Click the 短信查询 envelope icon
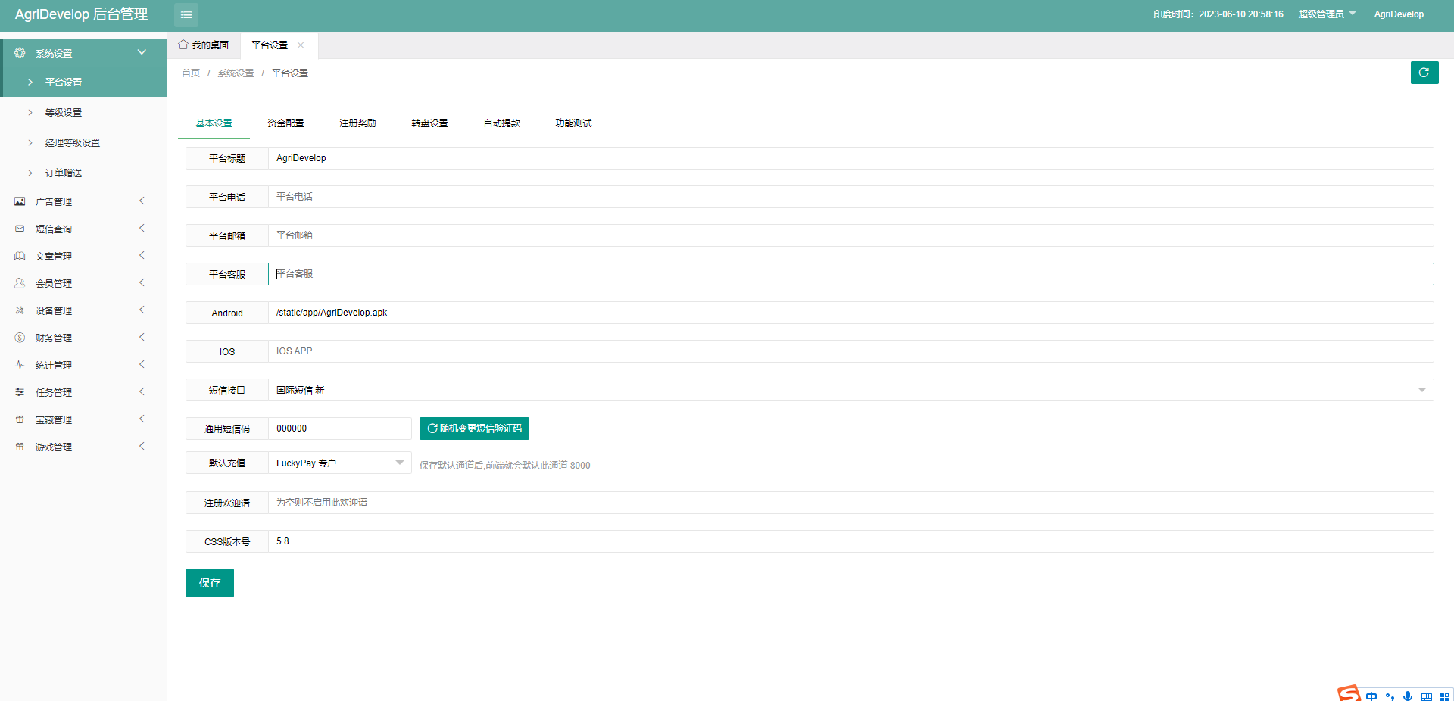This screenshot has width=1454, height=701. [20, 229]
